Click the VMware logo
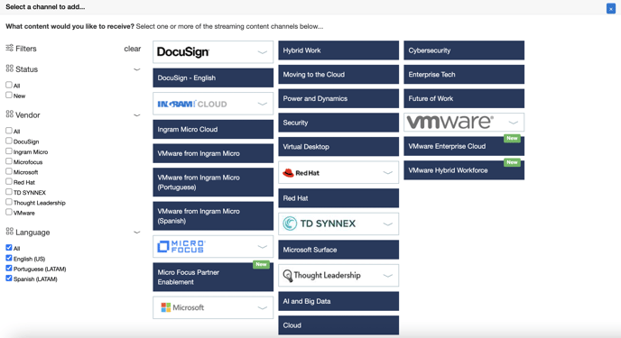This screenshot has height=338, width=621. click(x=450, y=122)
